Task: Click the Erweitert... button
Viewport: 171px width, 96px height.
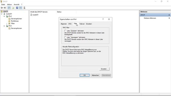Action: [104, 69]
